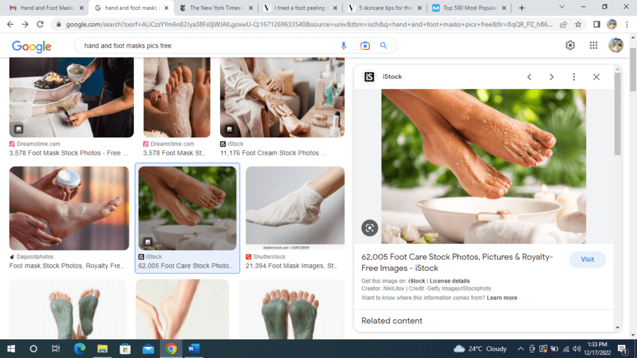Image resolution: width=637 pixels, height=358 pixels.
Task: Show the next image with the right chevron
Action: tap(552, 76)
